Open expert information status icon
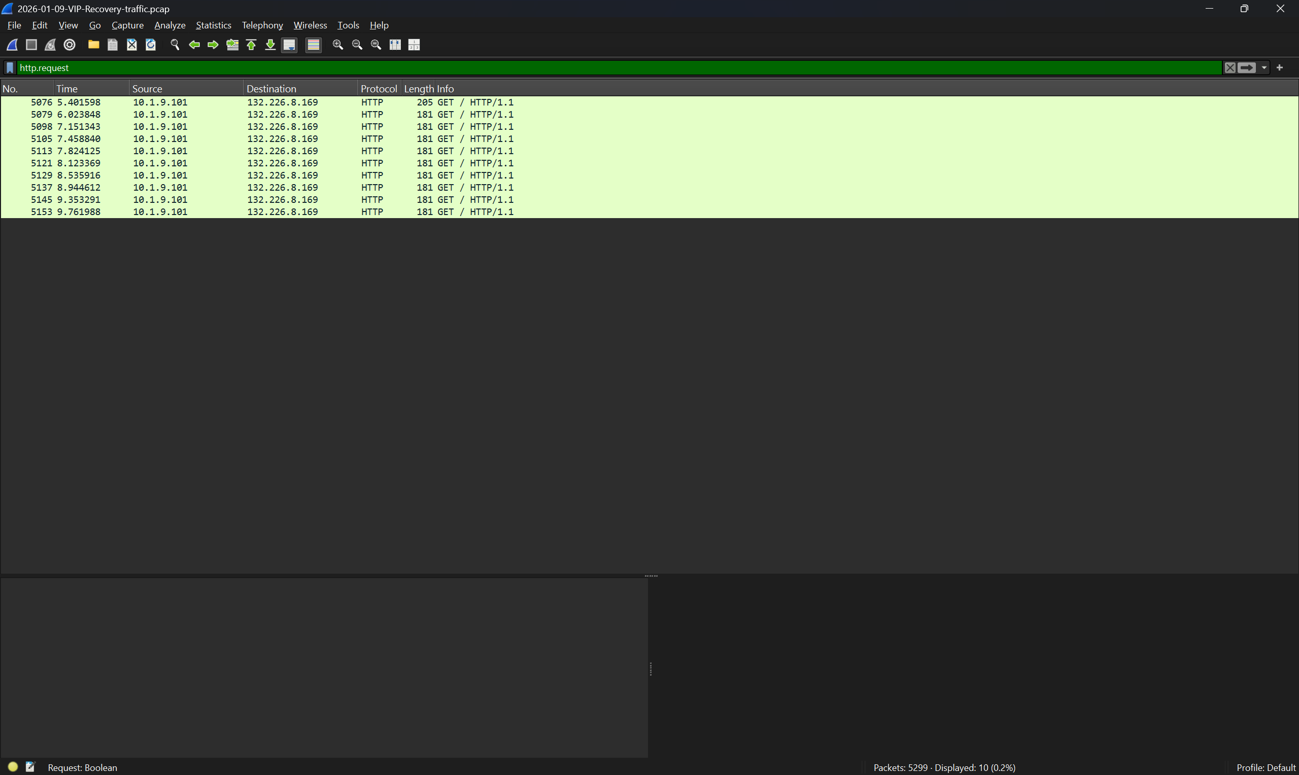This screenshot has width=1299, height=775. pyautogui.click(x=13, y=767)
